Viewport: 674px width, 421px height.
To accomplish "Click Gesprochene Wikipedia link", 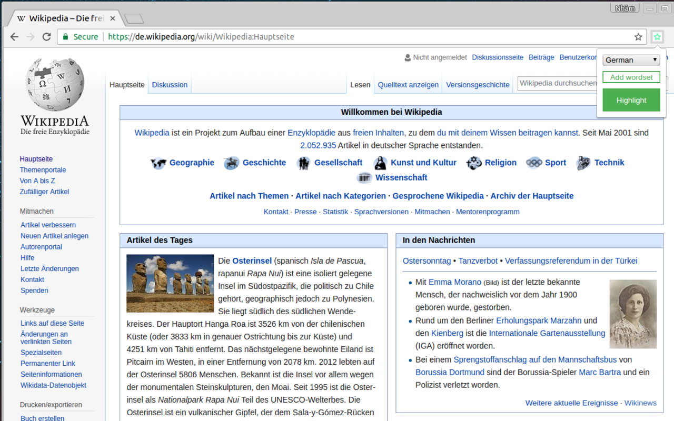I will click(438, 196).
